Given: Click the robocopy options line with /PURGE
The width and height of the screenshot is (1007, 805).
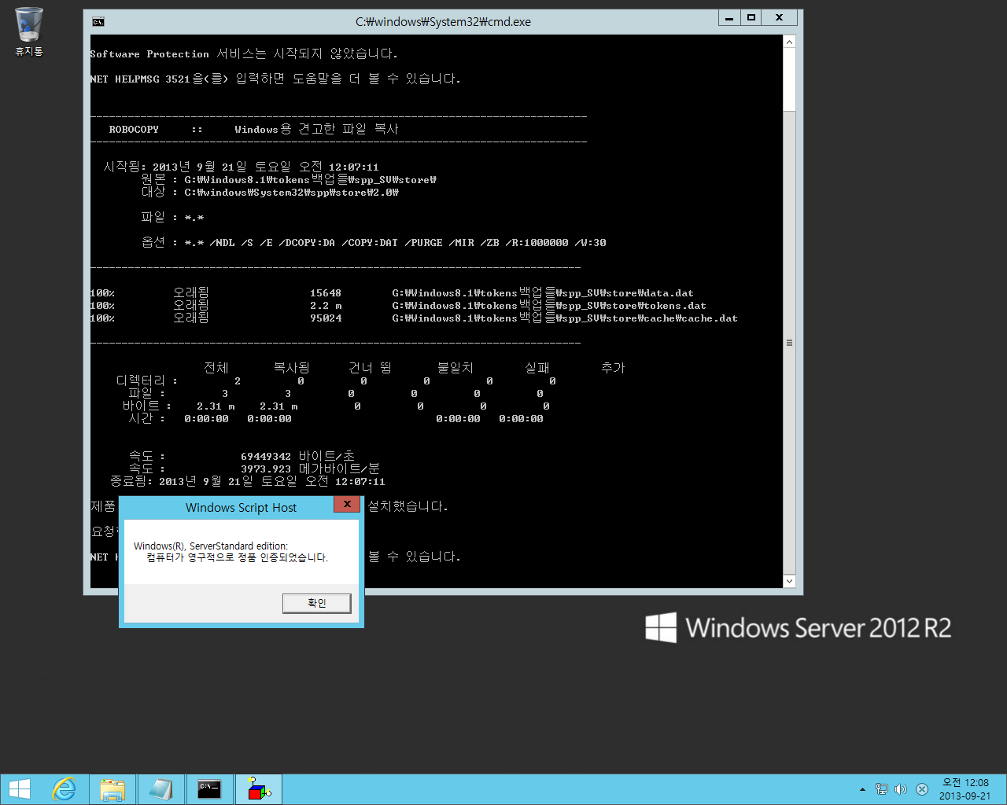Looking at the screenshot, I should click(x=374, y=242).
